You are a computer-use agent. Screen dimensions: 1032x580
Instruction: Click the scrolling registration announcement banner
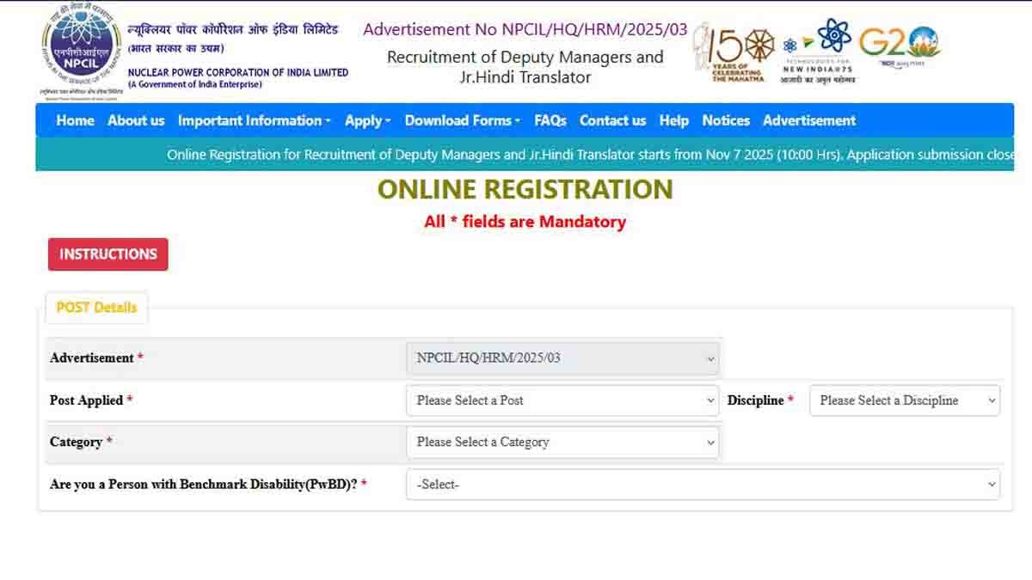click(x=516, y=155)
